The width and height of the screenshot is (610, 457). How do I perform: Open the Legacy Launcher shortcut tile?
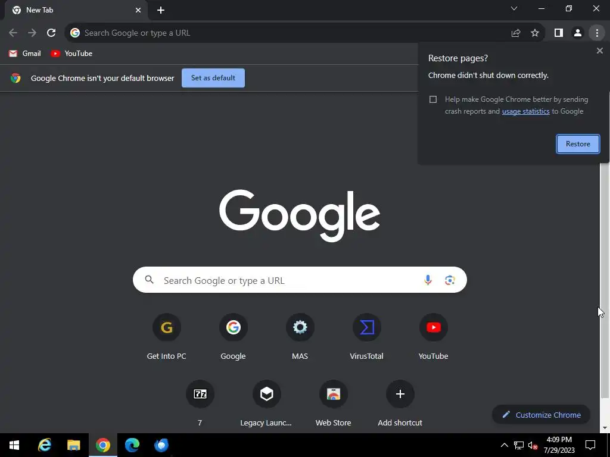coord(266,403)
